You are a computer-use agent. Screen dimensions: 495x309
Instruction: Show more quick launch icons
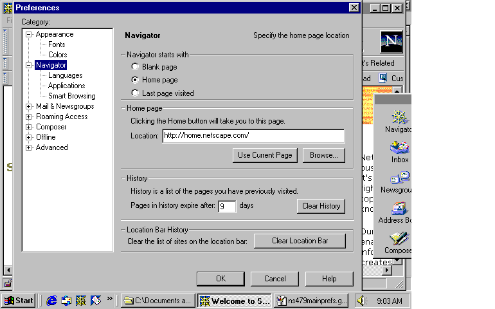click(109, 298)
